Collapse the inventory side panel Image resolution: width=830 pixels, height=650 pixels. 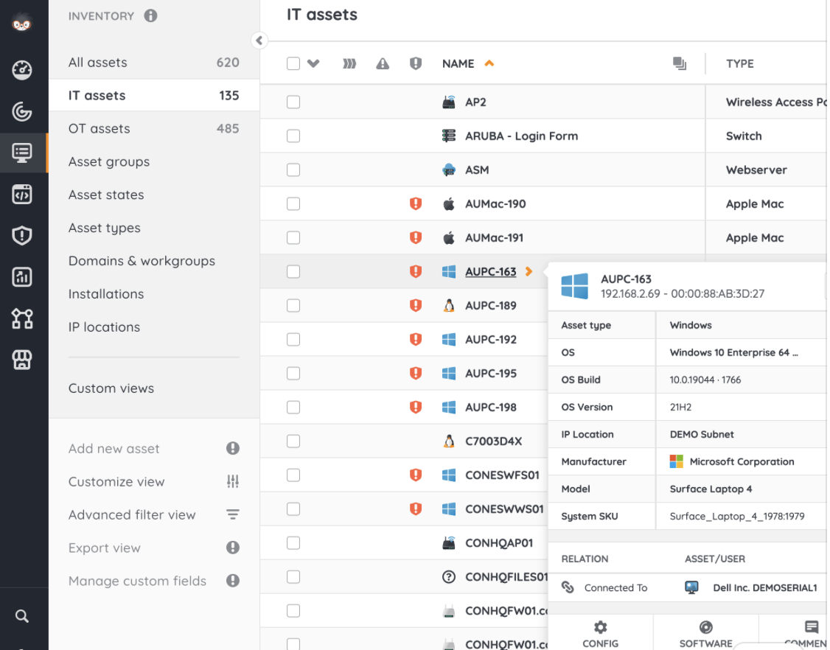[x=259, y=41]
